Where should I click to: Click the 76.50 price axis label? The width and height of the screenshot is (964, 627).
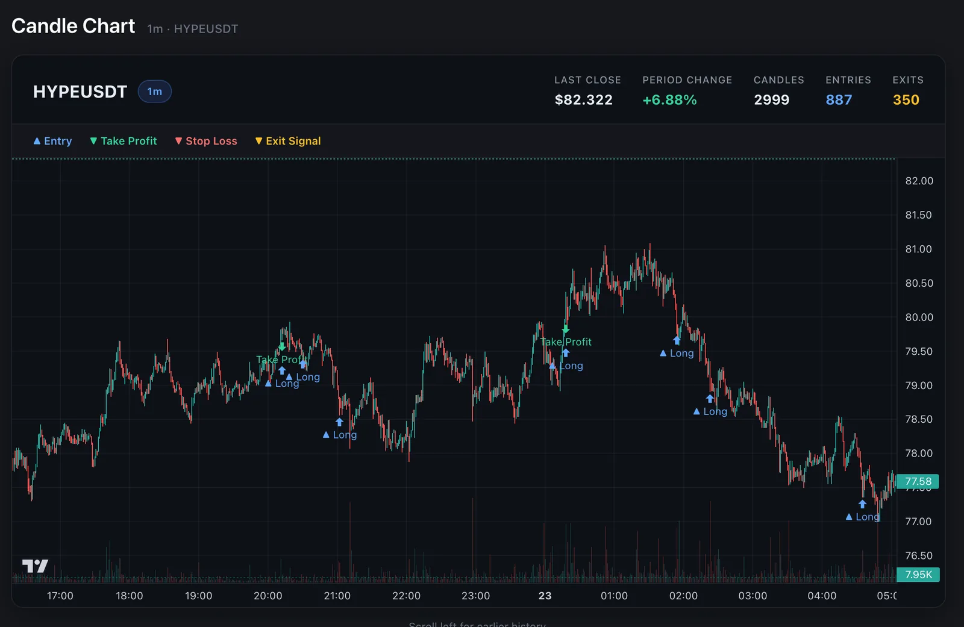coord(919,555)
